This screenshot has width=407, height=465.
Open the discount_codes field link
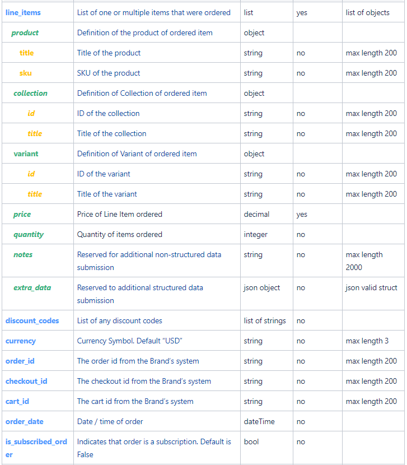pyautogui.click(x=32, y=321)
